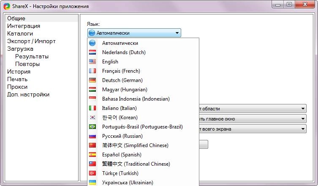Screen dimensions: 318x186
Task: Choose Русский (Russian) language
Action: (143, 136)
